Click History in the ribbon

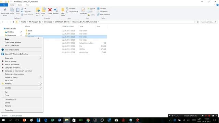point(91,15)
